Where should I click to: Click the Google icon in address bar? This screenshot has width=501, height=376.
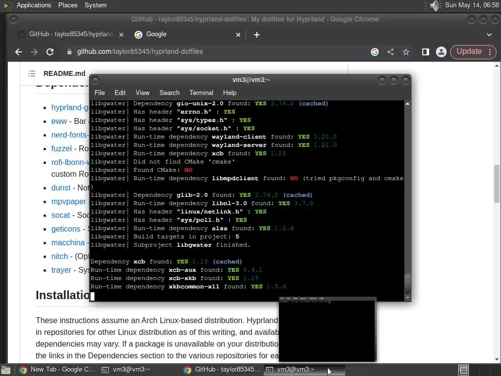[375, 52]
